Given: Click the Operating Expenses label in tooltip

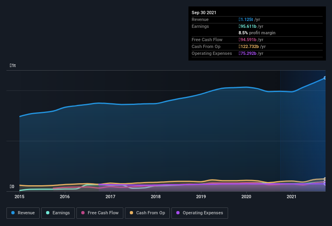Looking at the screenshot, I should (212, 53).
